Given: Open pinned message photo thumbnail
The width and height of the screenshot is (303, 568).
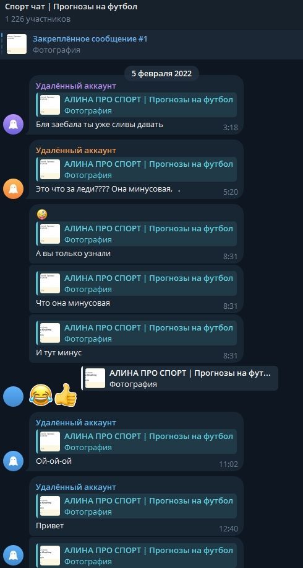Looking at the screenshot, I should (17, 44).
